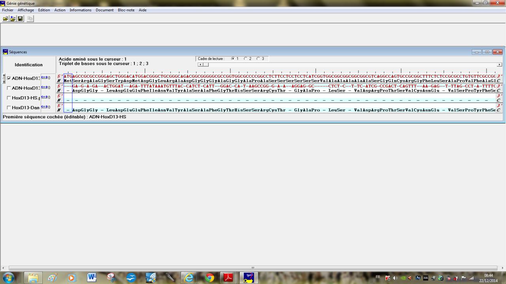Click the sequence scrollbar right arrow
This screenshot has width=506, height=284.
tap(500, 65)
